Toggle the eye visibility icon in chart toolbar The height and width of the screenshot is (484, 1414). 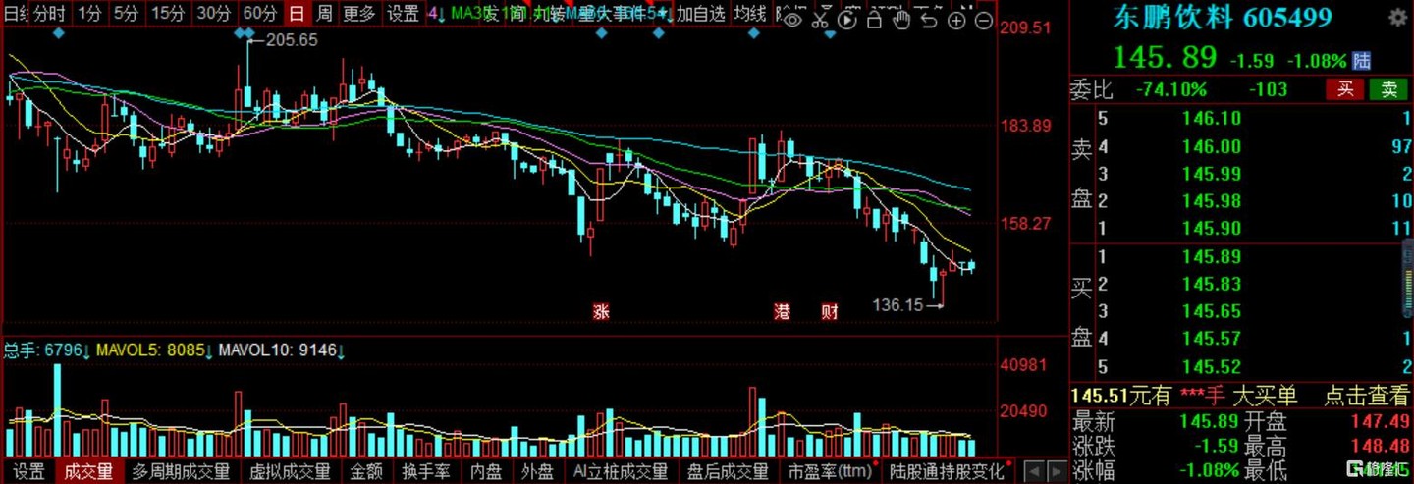coord(793,20)
